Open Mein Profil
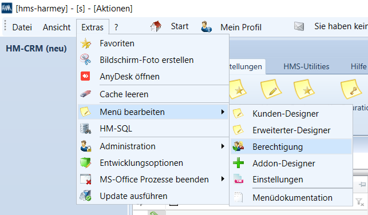Screen dimensions: 368x215 click(241, 27)
